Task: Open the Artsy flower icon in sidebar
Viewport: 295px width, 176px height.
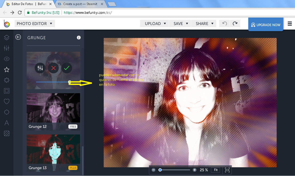Action: (x=7, y=80)
